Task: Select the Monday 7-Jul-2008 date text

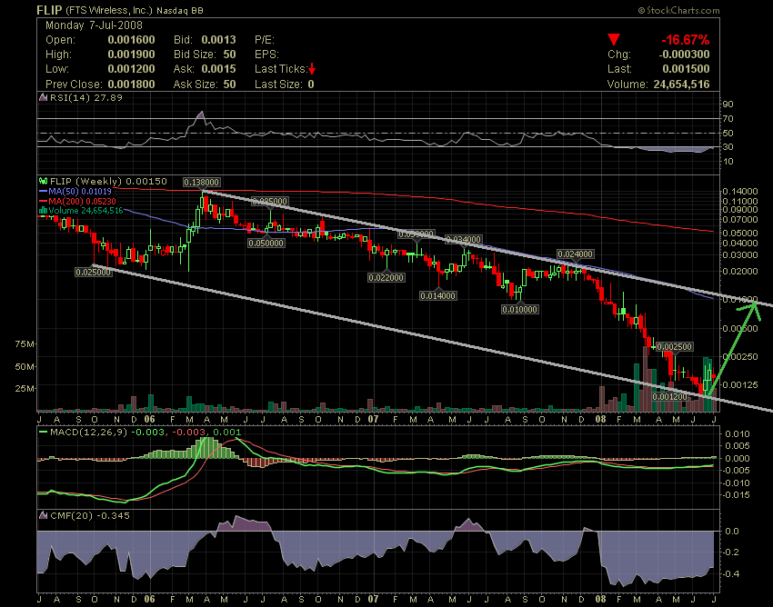Action: (94, 25)
